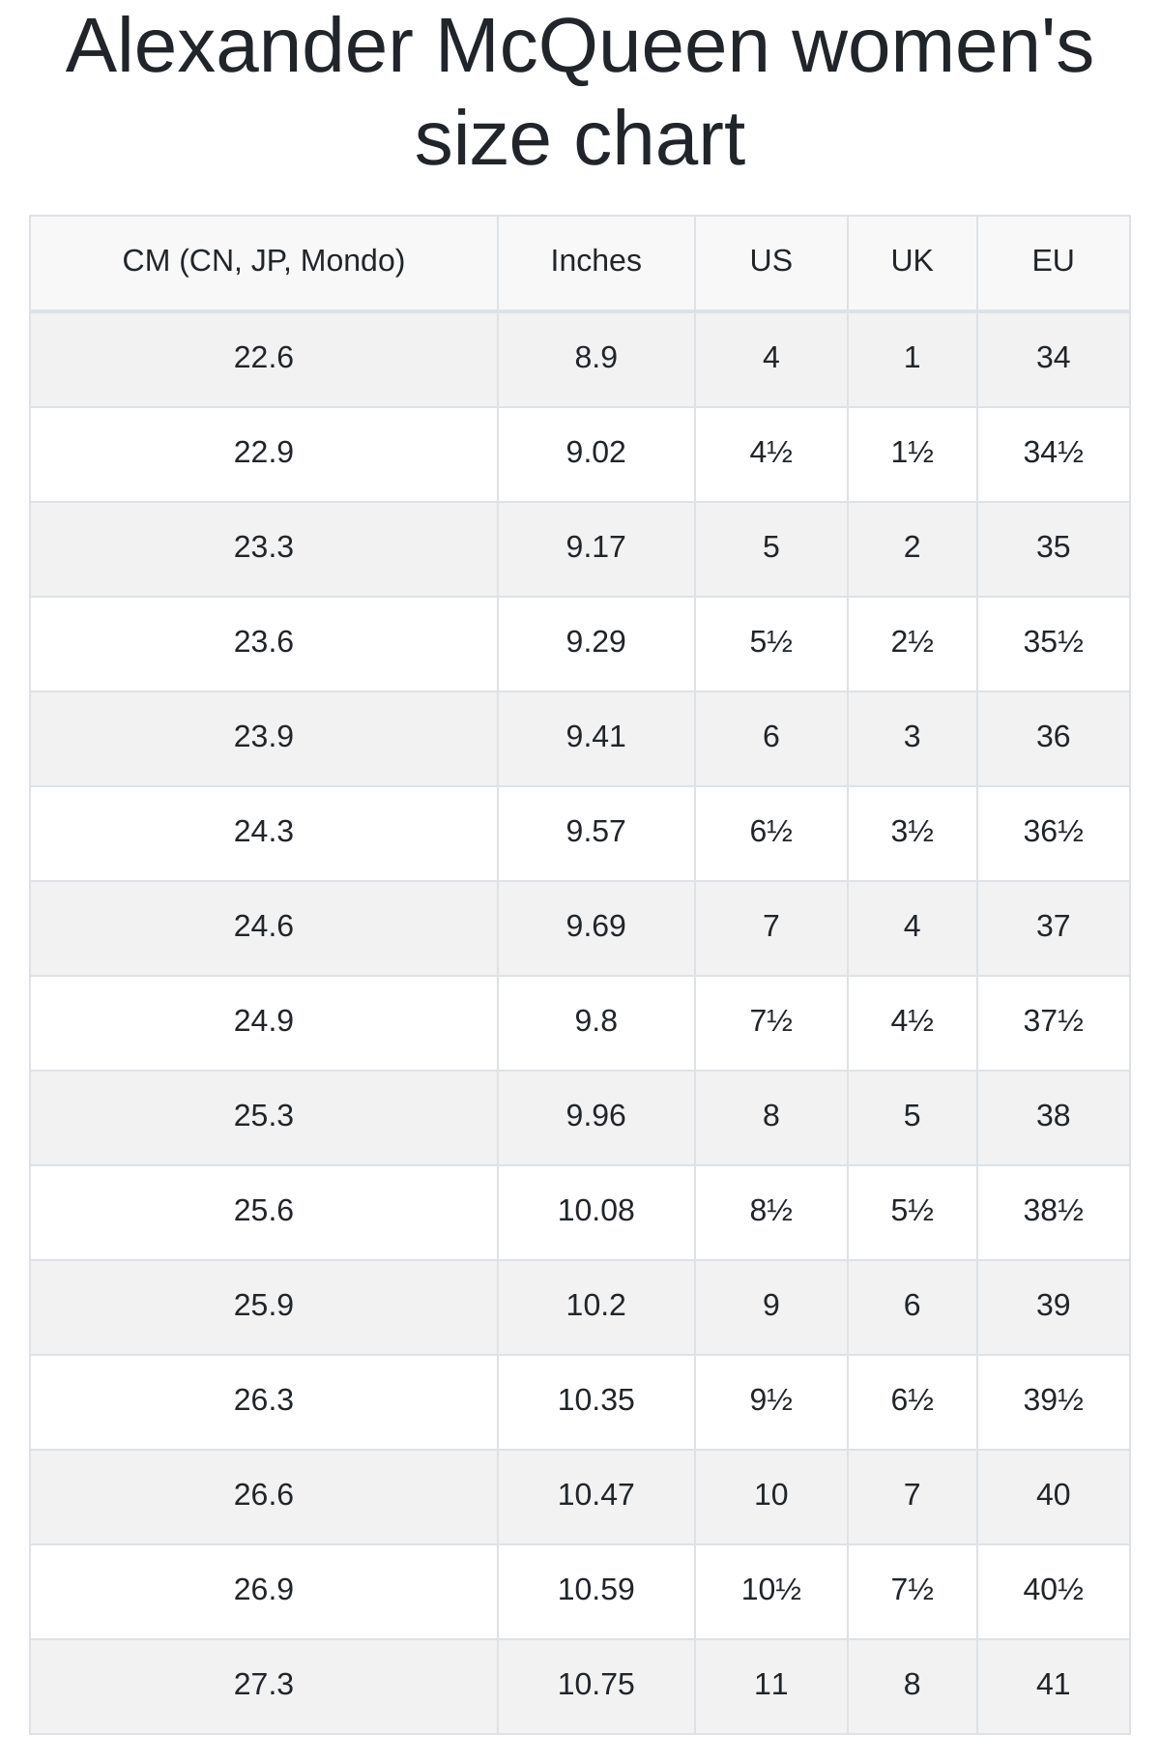Click the 26.3 centimeter cell
1160x1764 pixels.
click(x=264, y=1401)
